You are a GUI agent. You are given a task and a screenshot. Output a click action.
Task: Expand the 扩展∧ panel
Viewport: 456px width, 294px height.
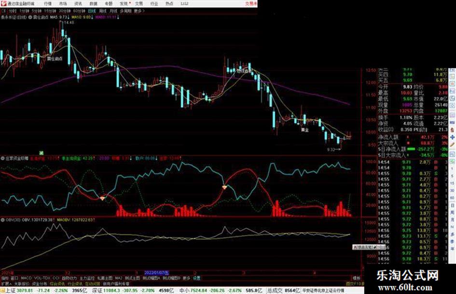[x=6, y=283]
